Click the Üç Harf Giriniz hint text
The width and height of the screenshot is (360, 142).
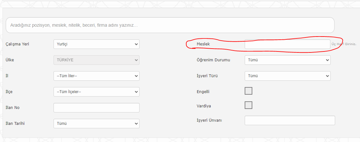(x=344, y=44)
